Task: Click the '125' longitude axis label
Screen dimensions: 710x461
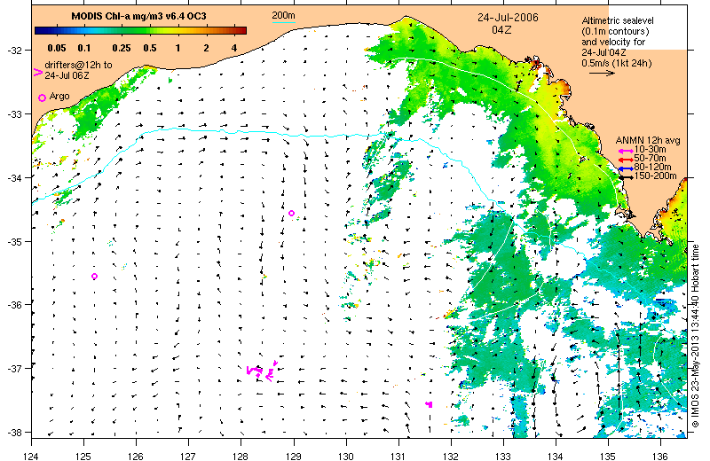Action: tap(83, 456)
